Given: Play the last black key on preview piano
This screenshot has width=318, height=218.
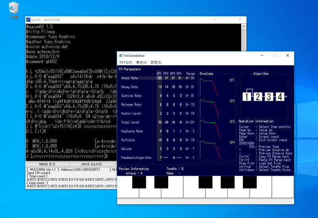Looking at the screenshot, I should click(x=250, y=182).
